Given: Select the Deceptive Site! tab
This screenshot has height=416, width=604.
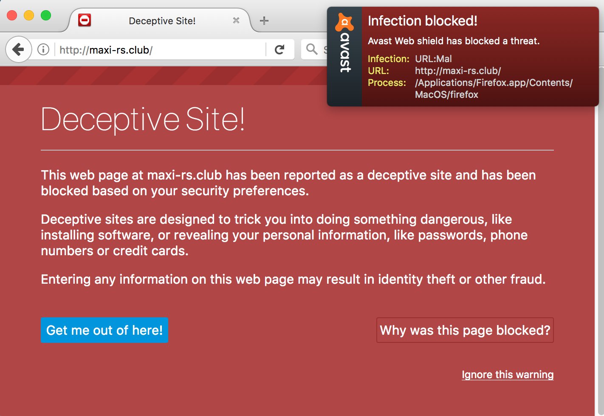Looking at the screenshot, I should point(161,20).
